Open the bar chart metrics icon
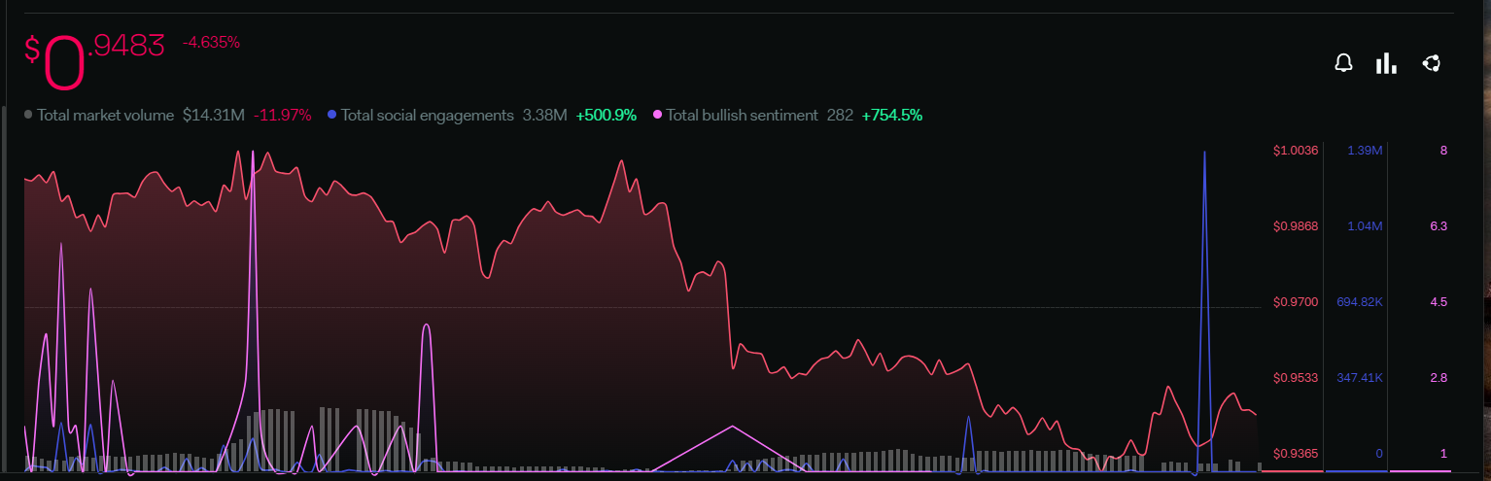Viewport: 1491px width, 481px height. [1386, 64]
